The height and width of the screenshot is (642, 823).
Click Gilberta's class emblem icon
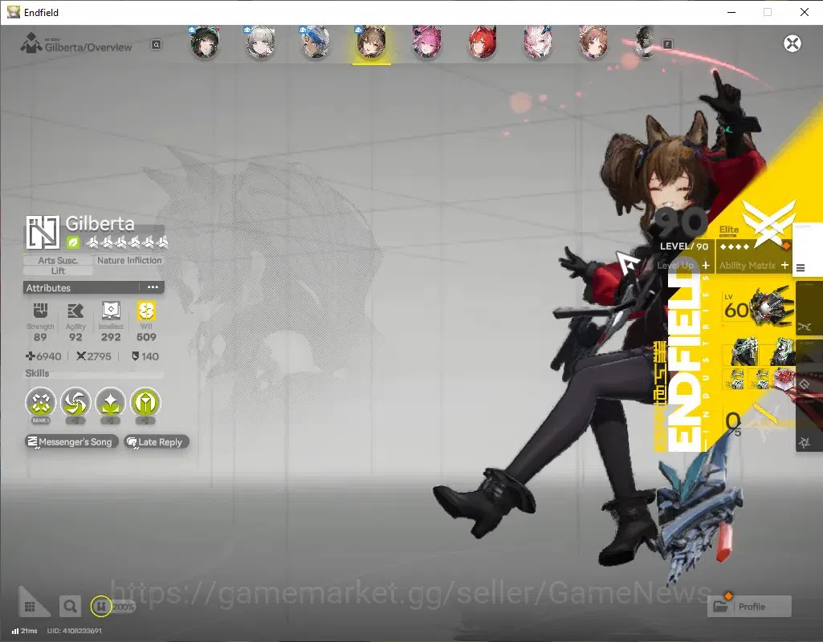pyautogui.click(x=43, y=232)
